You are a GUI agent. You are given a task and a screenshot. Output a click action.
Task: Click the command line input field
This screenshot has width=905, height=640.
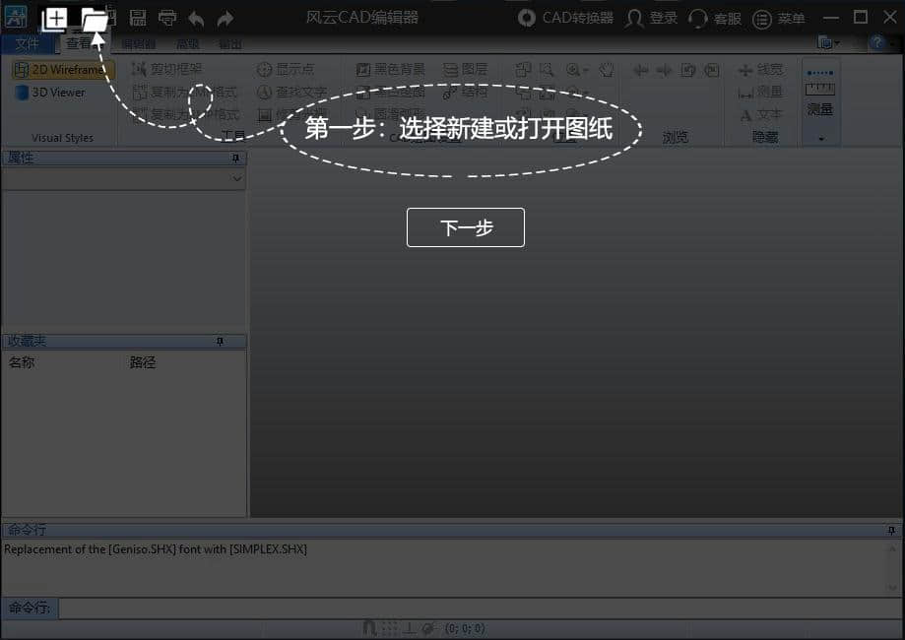point(479,608)
